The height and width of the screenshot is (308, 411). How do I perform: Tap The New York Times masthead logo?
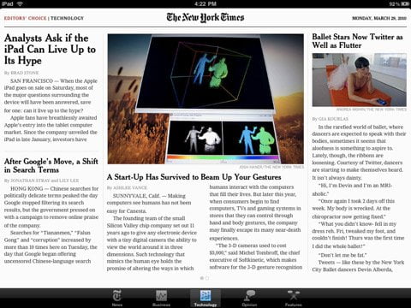pyautogui.click(x=205, y=17)
